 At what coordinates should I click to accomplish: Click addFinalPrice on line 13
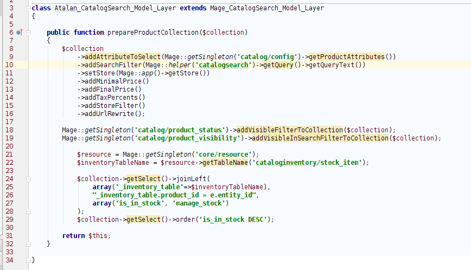[110, 89]
